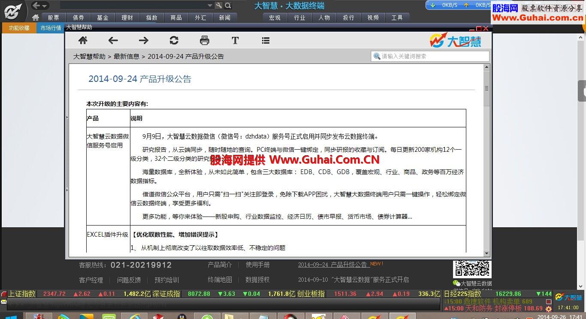Screen dimensions: 586x319
Task: Click the 大智慧 logo in status bar
Action: 569,297
